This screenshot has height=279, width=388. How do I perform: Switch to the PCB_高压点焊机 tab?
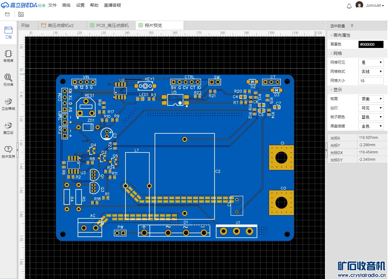click(x=112, y=25)
